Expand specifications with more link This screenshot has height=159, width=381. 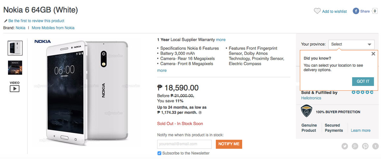click(162, 70)
